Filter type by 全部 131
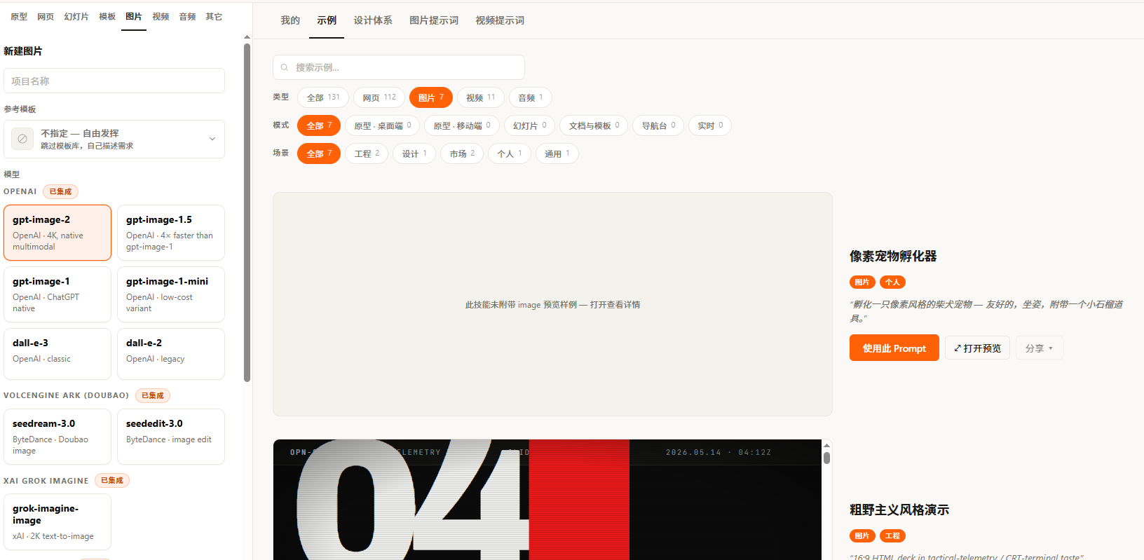 [x=323, y=97]
